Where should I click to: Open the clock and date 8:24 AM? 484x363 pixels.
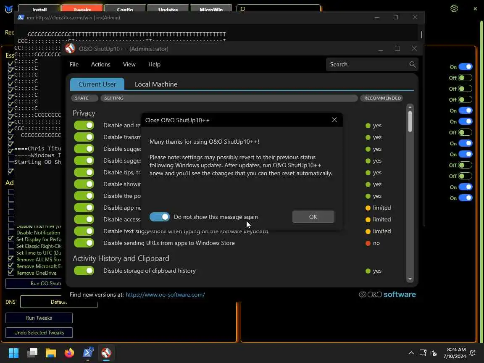[x=455, y=353]
